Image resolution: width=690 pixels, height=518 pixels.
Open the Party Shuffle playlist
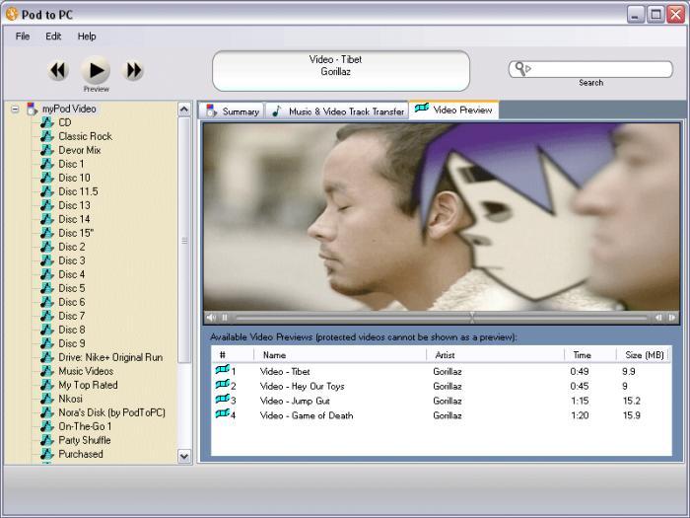click(85, 440)
